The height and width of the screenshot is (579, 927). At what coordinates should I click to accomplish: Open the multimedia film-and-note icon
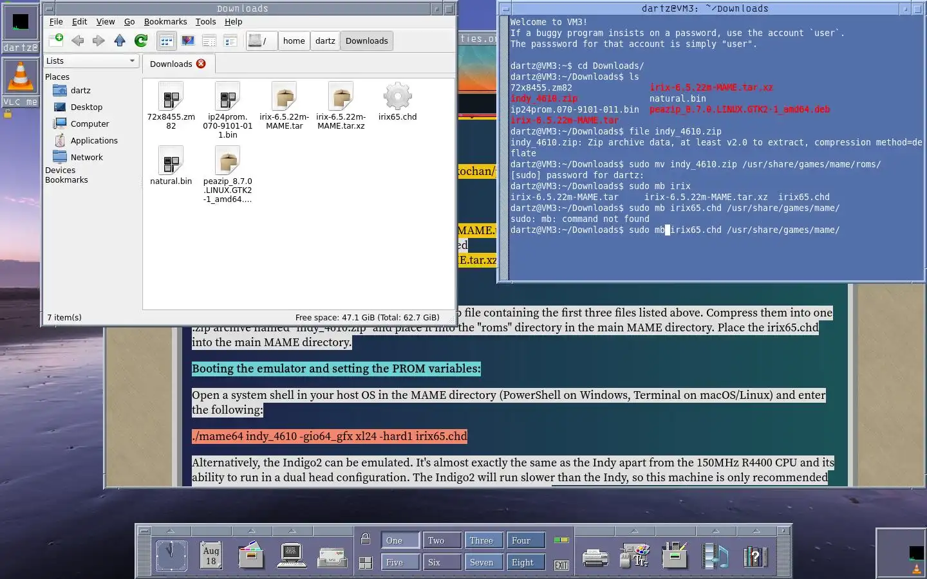pos(715,555)
